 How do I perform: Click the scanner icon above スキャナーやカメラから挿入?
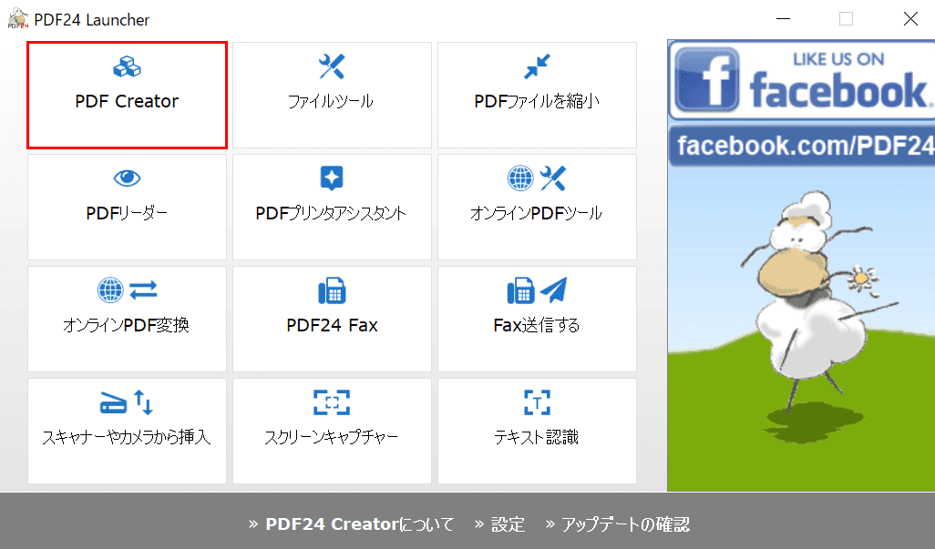click(113, 403)
